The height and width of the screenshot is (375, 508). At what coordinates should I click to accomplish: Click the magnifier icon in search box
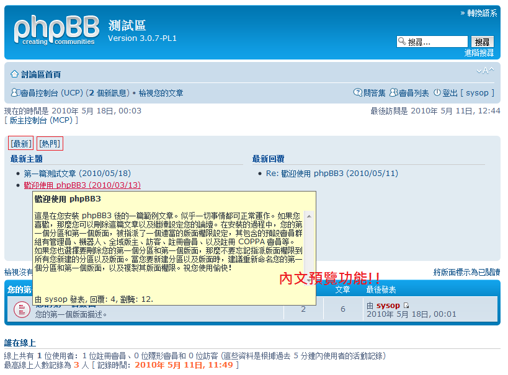(x=402, y=42)
